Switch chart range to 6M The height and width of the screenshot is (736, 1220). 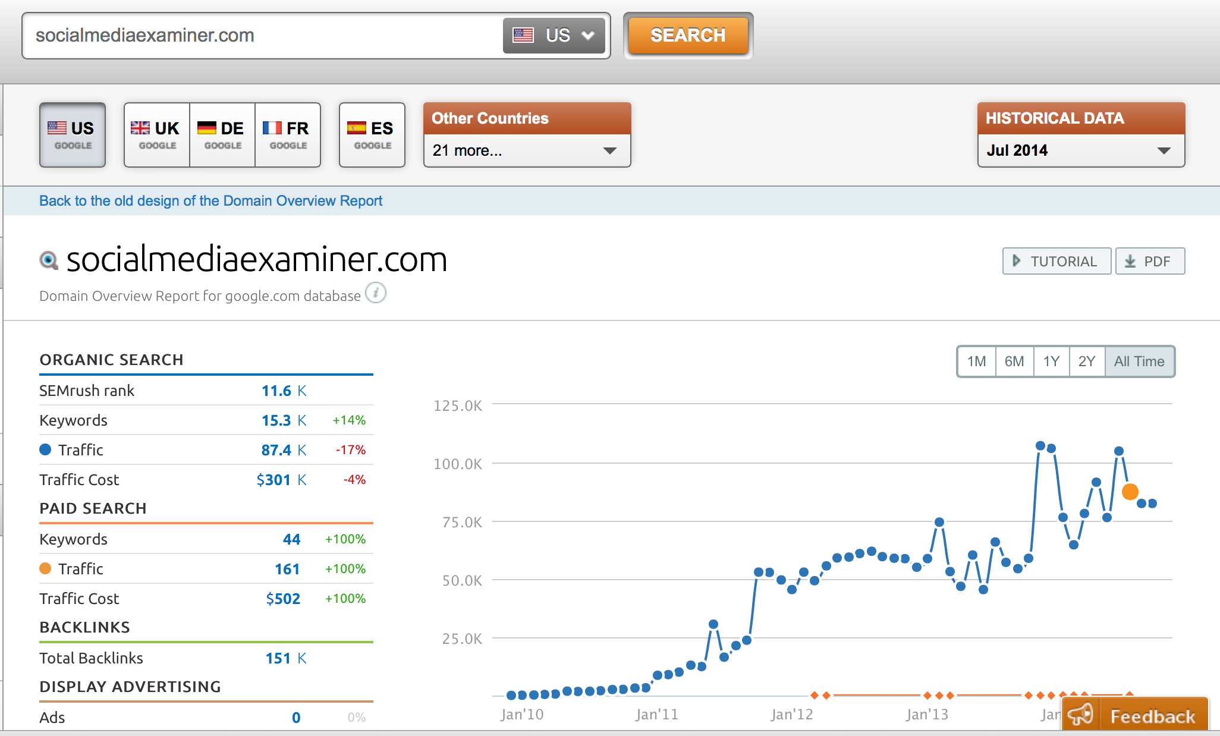click(x=1014, y=361)
